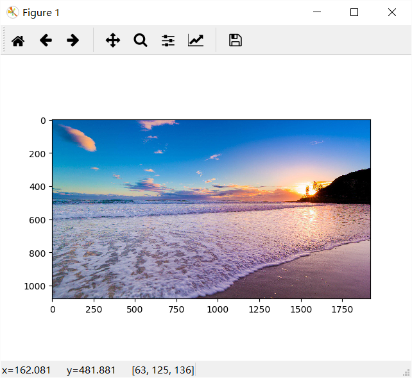
Task: Activate the Pan tool with the four-way arrows icon
Action: (113, 40)
